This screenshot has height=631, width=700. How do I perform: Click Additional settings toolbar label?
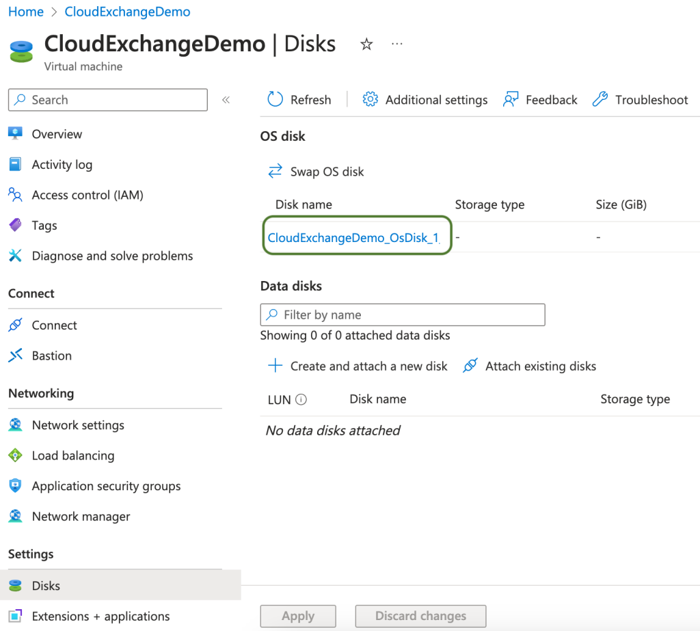[436, 100]
